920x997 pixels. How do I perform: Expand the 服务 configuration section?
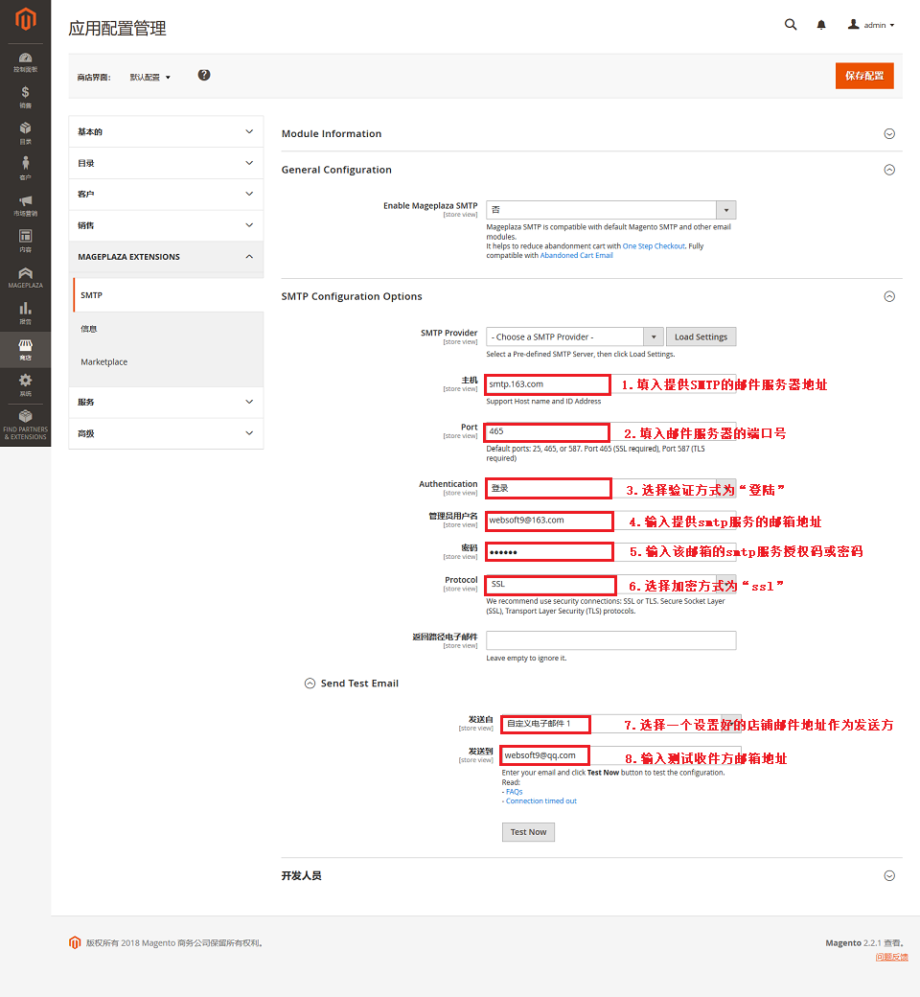(x=166, y=402)
